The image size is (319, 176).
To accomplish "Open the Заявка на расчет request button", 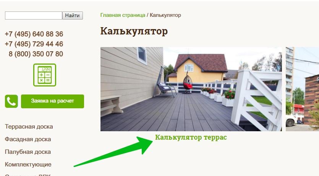I will coord(52,101).
